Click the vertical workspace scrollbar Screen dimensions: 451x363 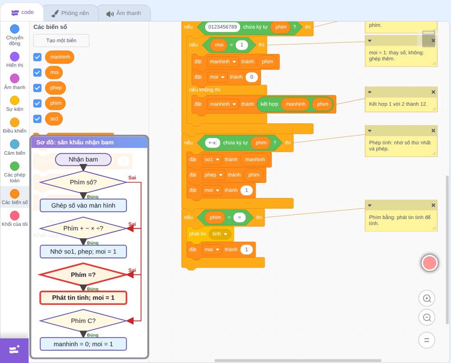[x=447, y=250]
